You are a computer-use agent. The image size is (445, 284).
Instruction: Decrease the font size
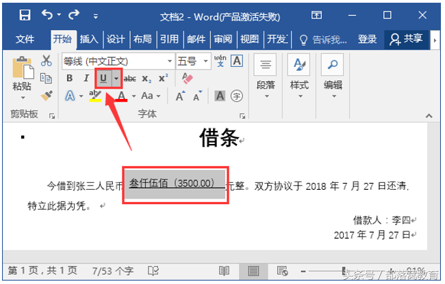(x=198, y=96)
